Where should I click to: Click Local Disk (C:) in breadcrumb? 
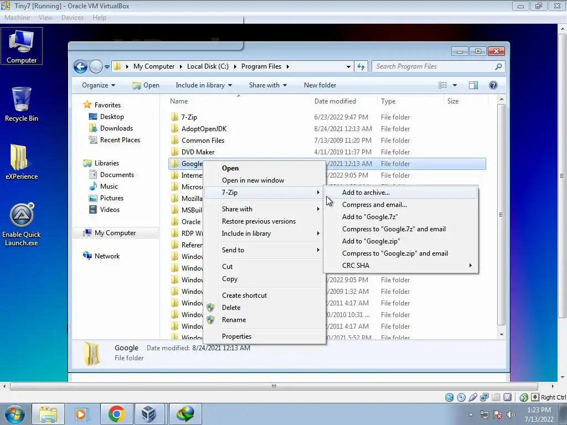tap(208, 66)
